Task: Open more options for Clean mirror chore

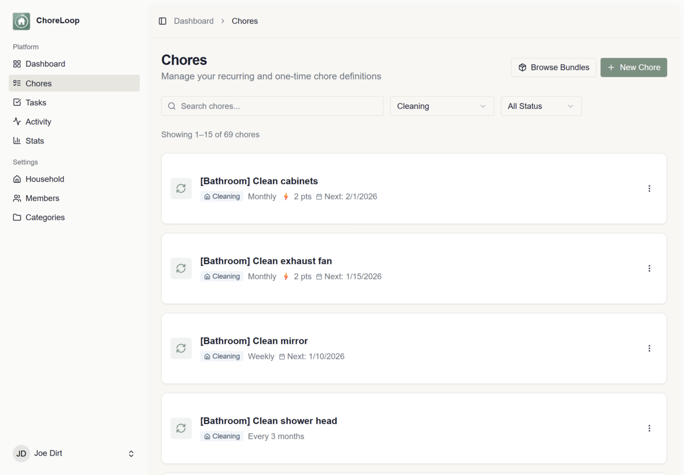Action: point(649,348)
